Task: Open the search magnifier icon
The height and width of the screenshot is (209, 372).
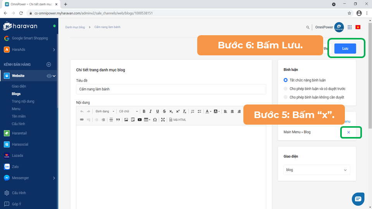Action: pyautogui.click(x=308, y=27)
